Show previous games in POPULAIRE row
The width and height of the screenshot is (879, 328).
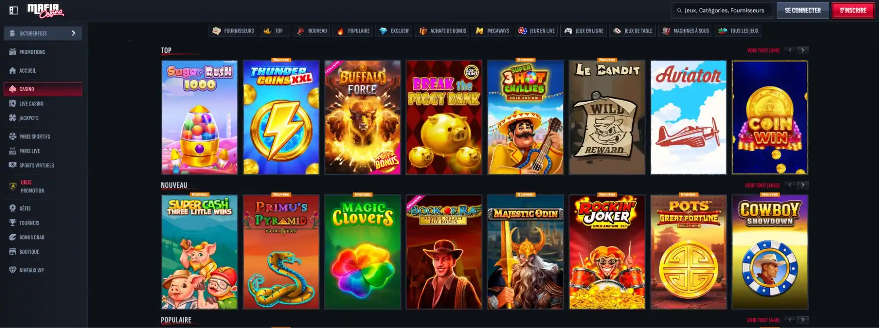790,320
